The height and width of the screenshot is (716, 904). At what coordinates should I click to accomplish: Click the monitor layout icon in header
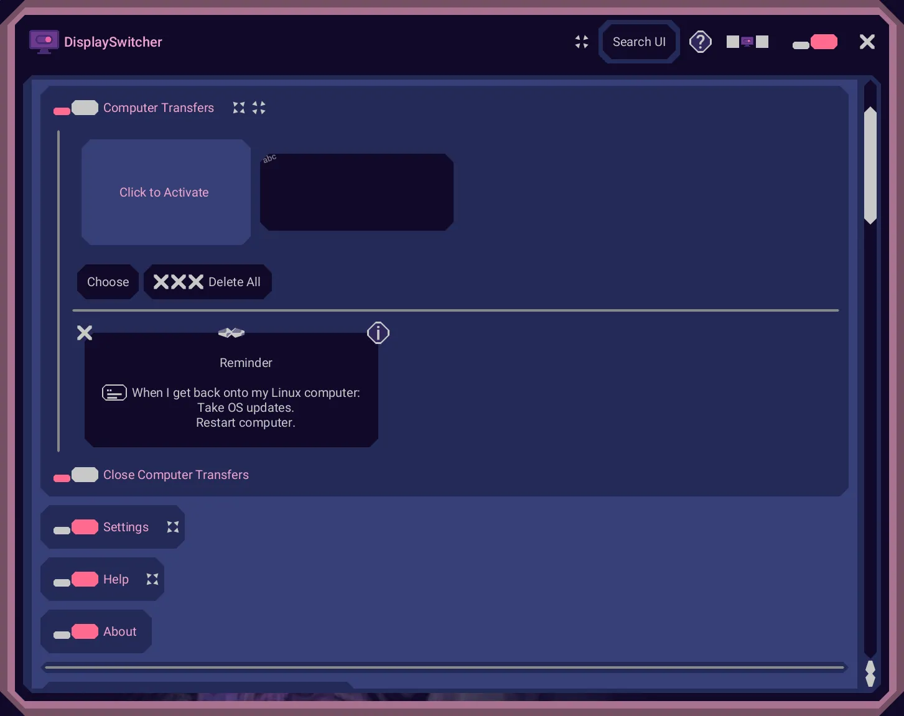747,42
